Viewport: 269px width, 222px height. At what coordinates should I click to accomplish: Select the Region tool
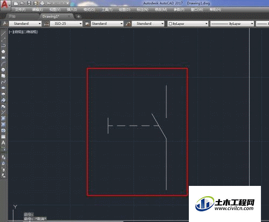3,130
